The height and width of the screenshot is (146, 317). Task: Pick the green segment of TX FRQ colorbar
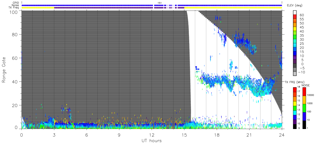coord(295,108)
